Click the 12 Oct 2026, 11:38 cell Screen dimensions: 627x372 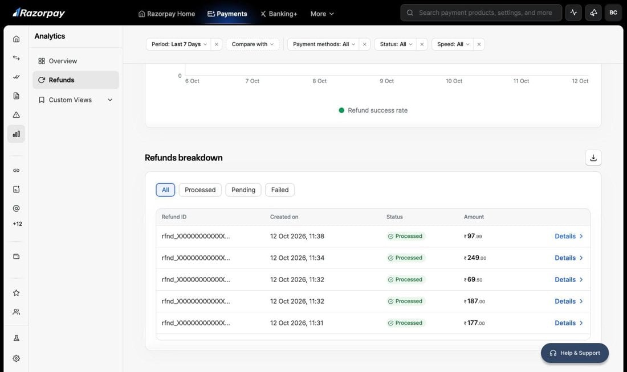point(297,236)
